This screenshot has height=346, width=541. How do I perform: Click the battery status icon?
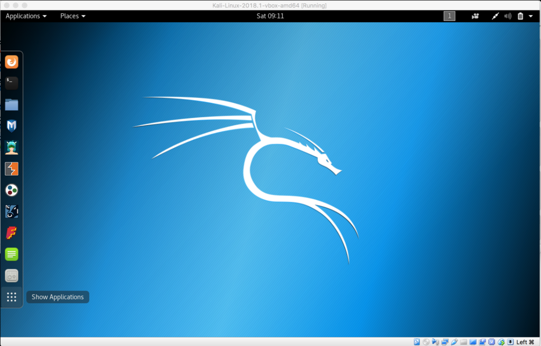(x=520, y=16)
